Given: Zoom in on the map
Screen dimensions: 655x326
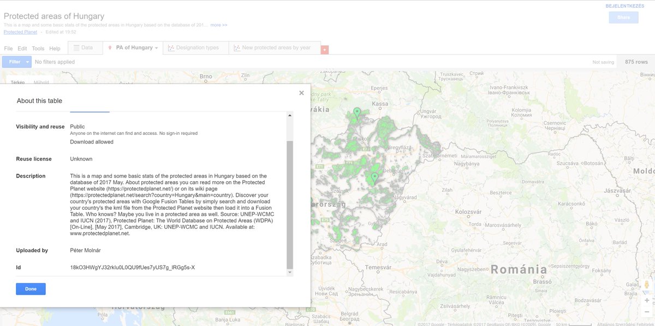Looking at the screenshot, I should (647, 300).
